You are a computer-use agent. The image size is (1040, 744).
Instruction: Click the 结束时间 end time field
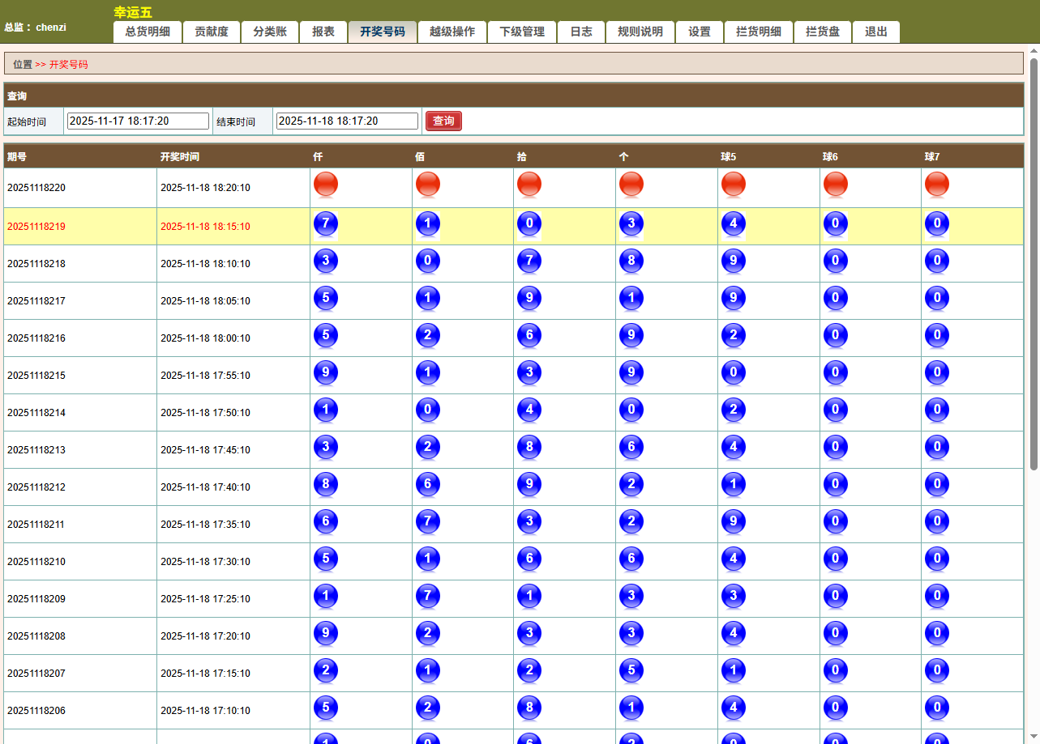point(347,121)
